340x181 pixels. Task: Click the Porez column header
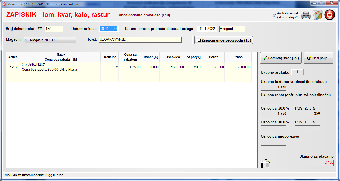[x=213, y=57]
